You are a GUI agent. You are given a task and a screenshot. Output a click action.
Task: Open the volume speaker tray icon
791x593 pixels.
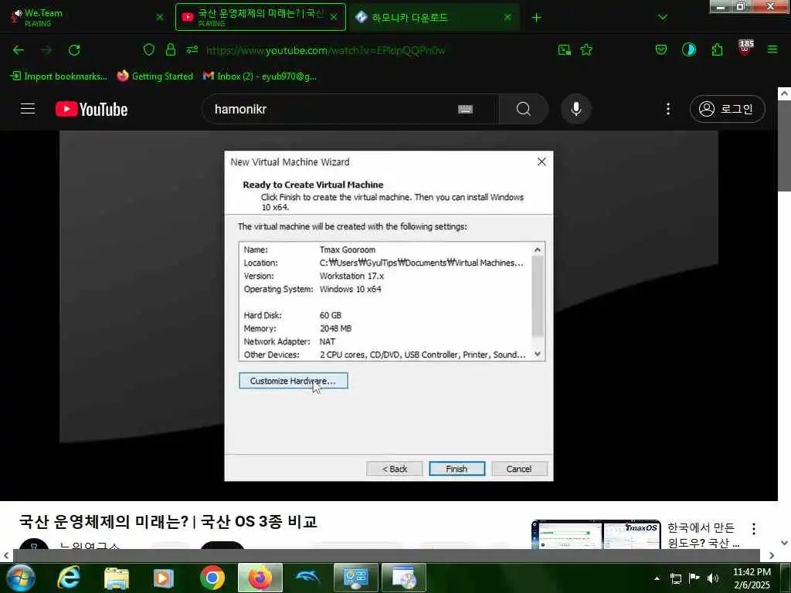click(713, 578)
